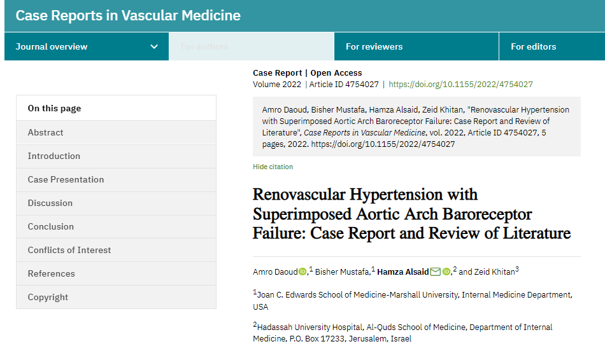Open the DOI link 10.1155/2022/4754027
The image size is (605, 351).
[460, 85]
